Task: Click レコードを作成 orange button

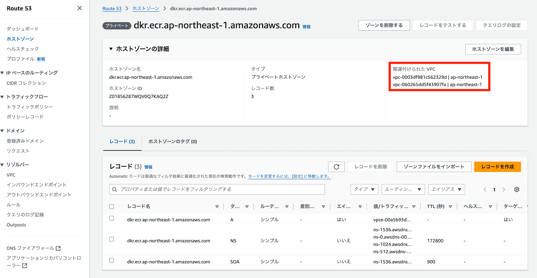Action: pos(498,167)
